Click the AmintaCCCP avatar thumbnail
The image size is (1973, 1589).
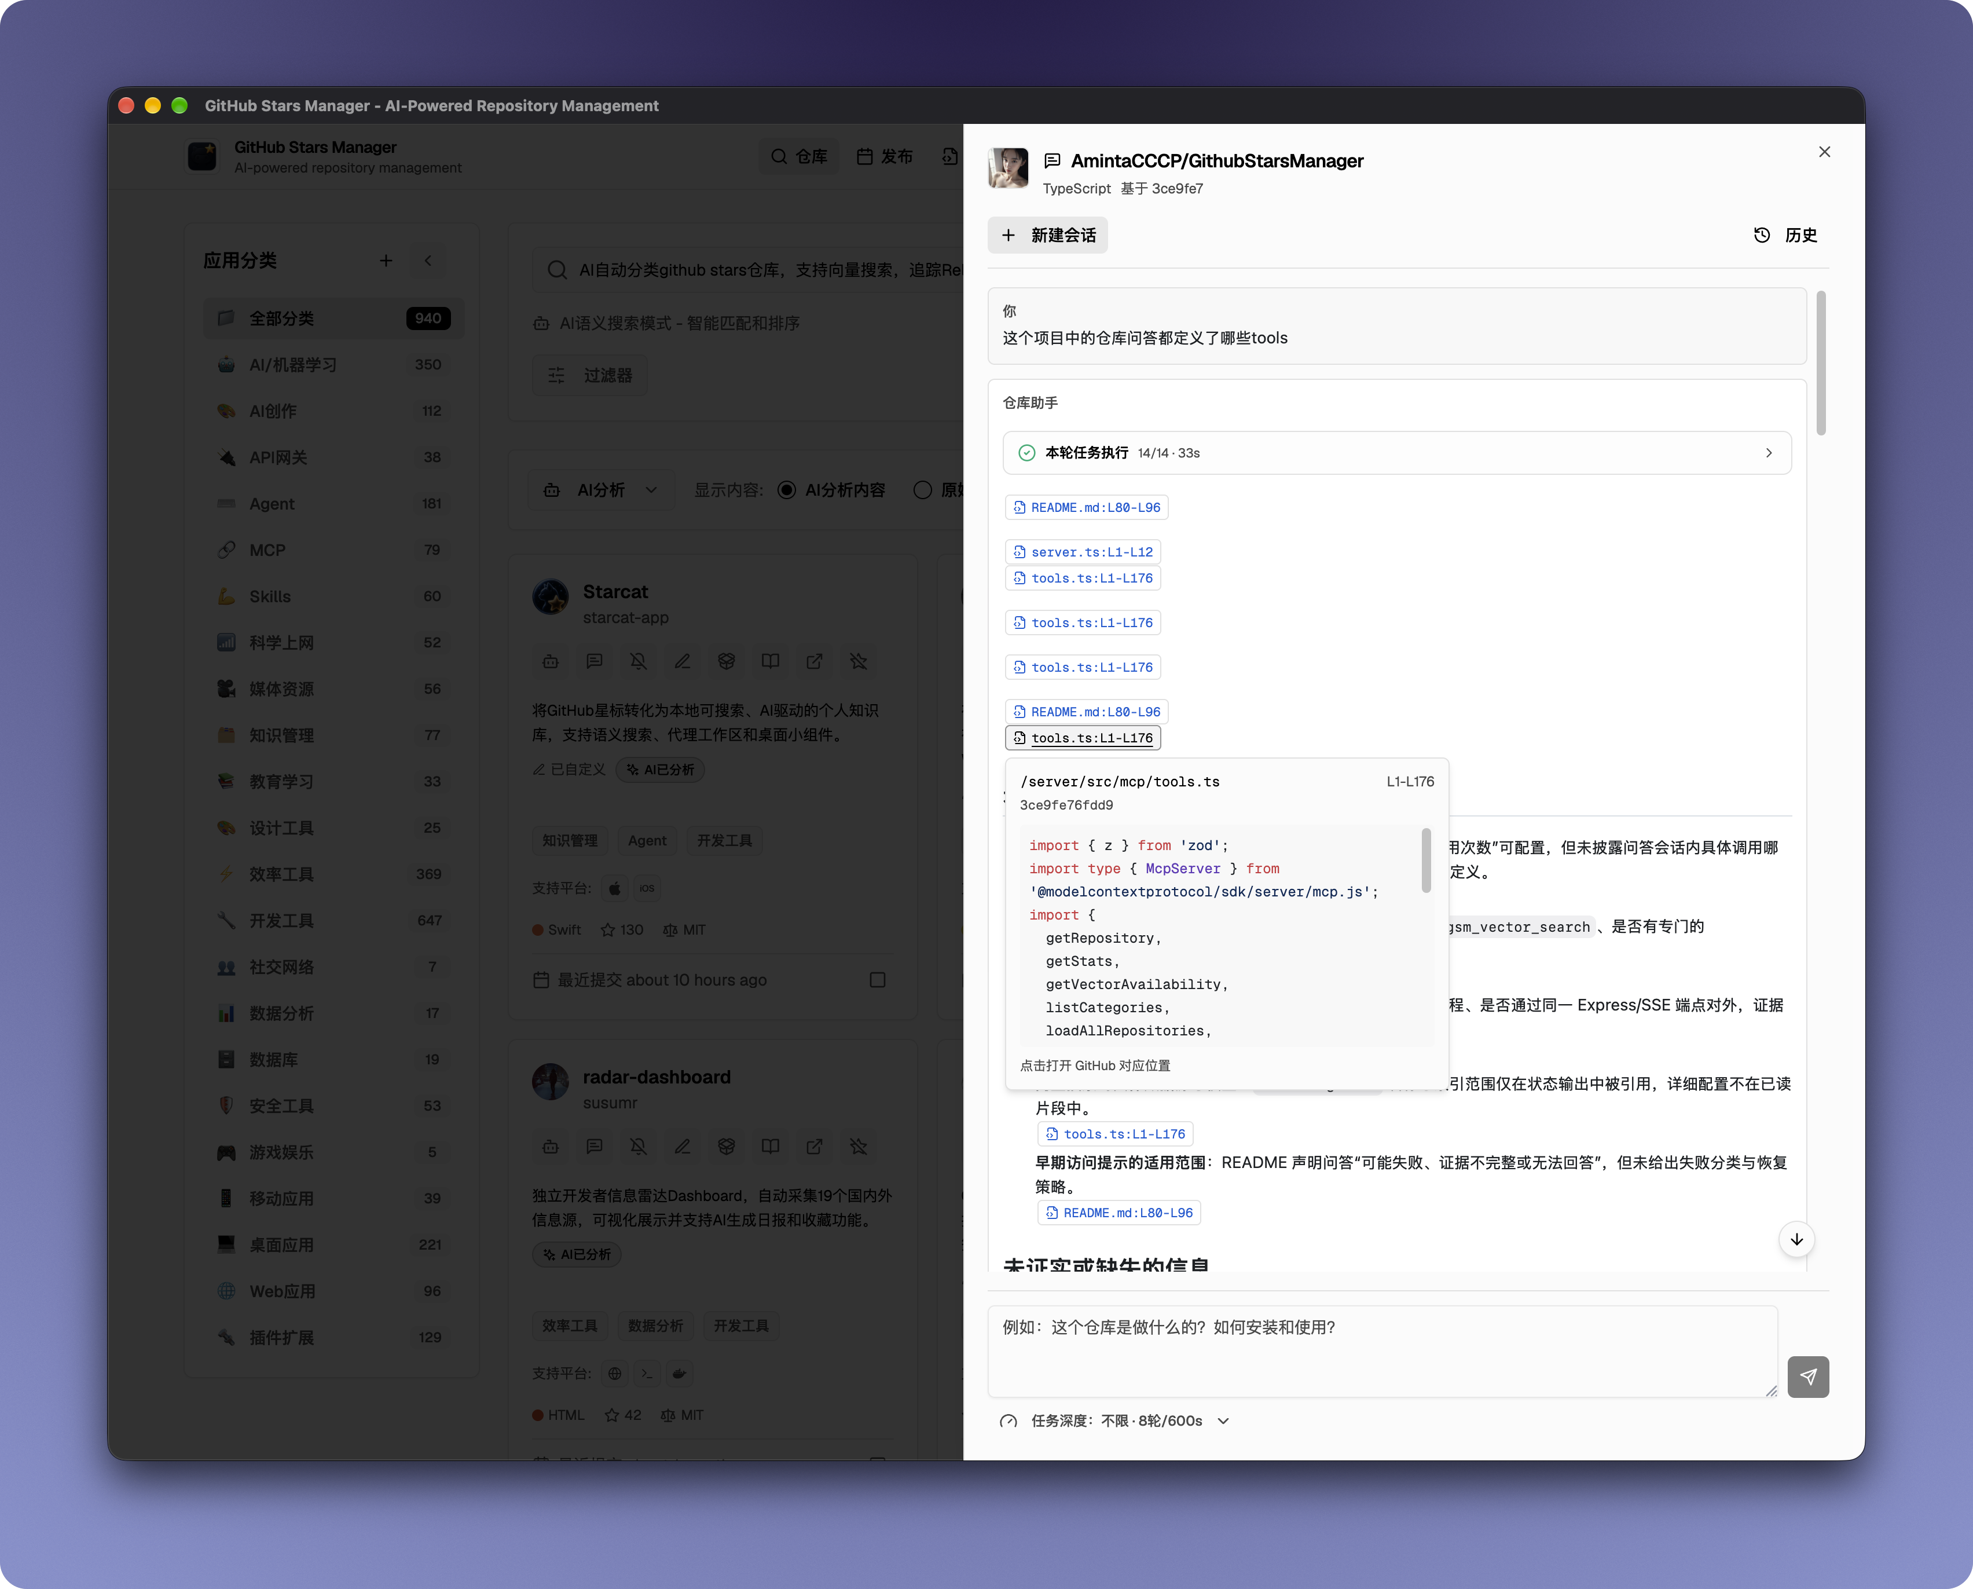(x=1007, y=167)
